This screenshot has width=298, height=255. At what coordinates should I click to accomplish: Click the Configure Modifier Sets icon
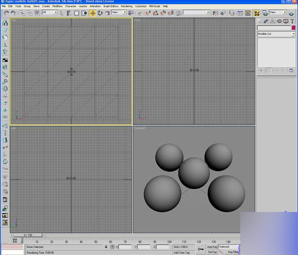pyautogui.click(x=291, y=70)
